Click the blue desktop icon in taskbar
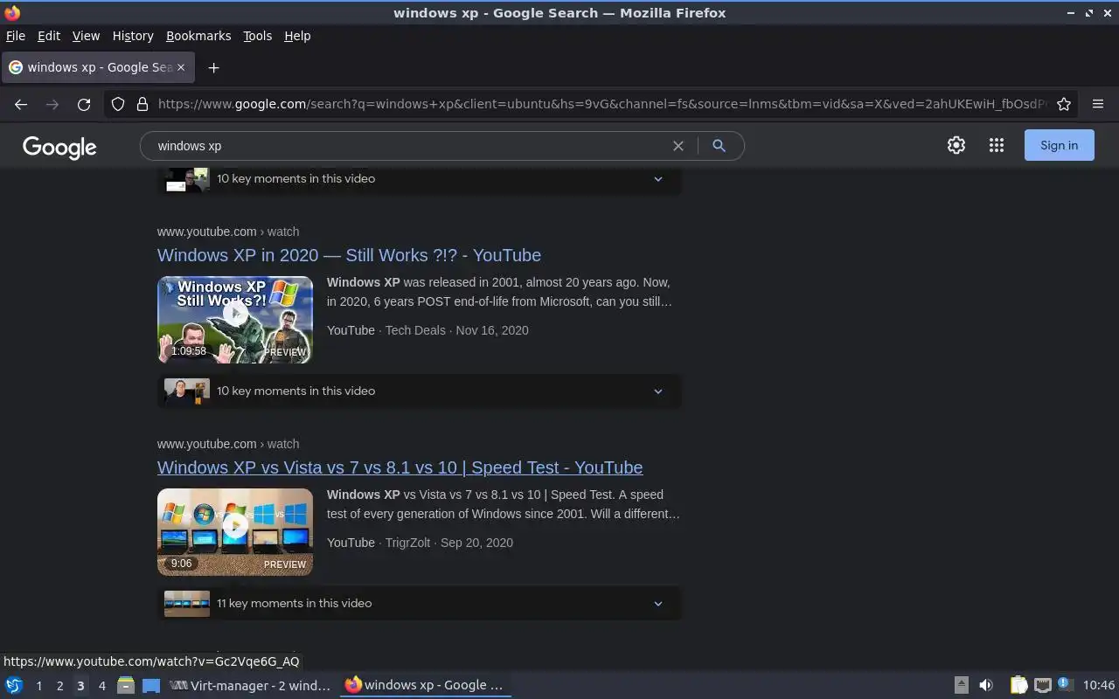The image size is (1119, 699). pos(151,686)
